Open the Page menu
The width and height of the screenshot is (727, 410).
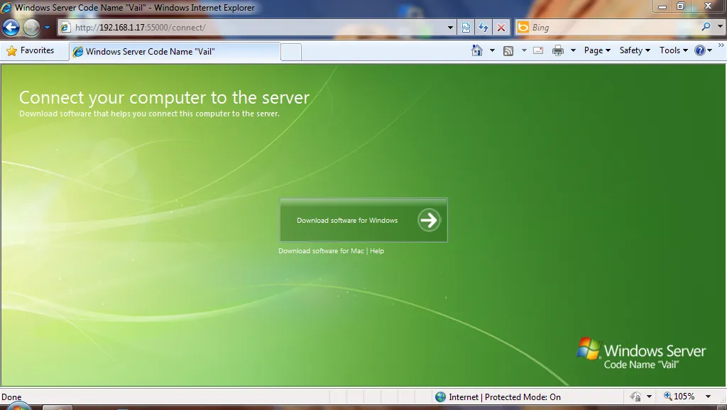pyautogui.click(x=597, y=50)
